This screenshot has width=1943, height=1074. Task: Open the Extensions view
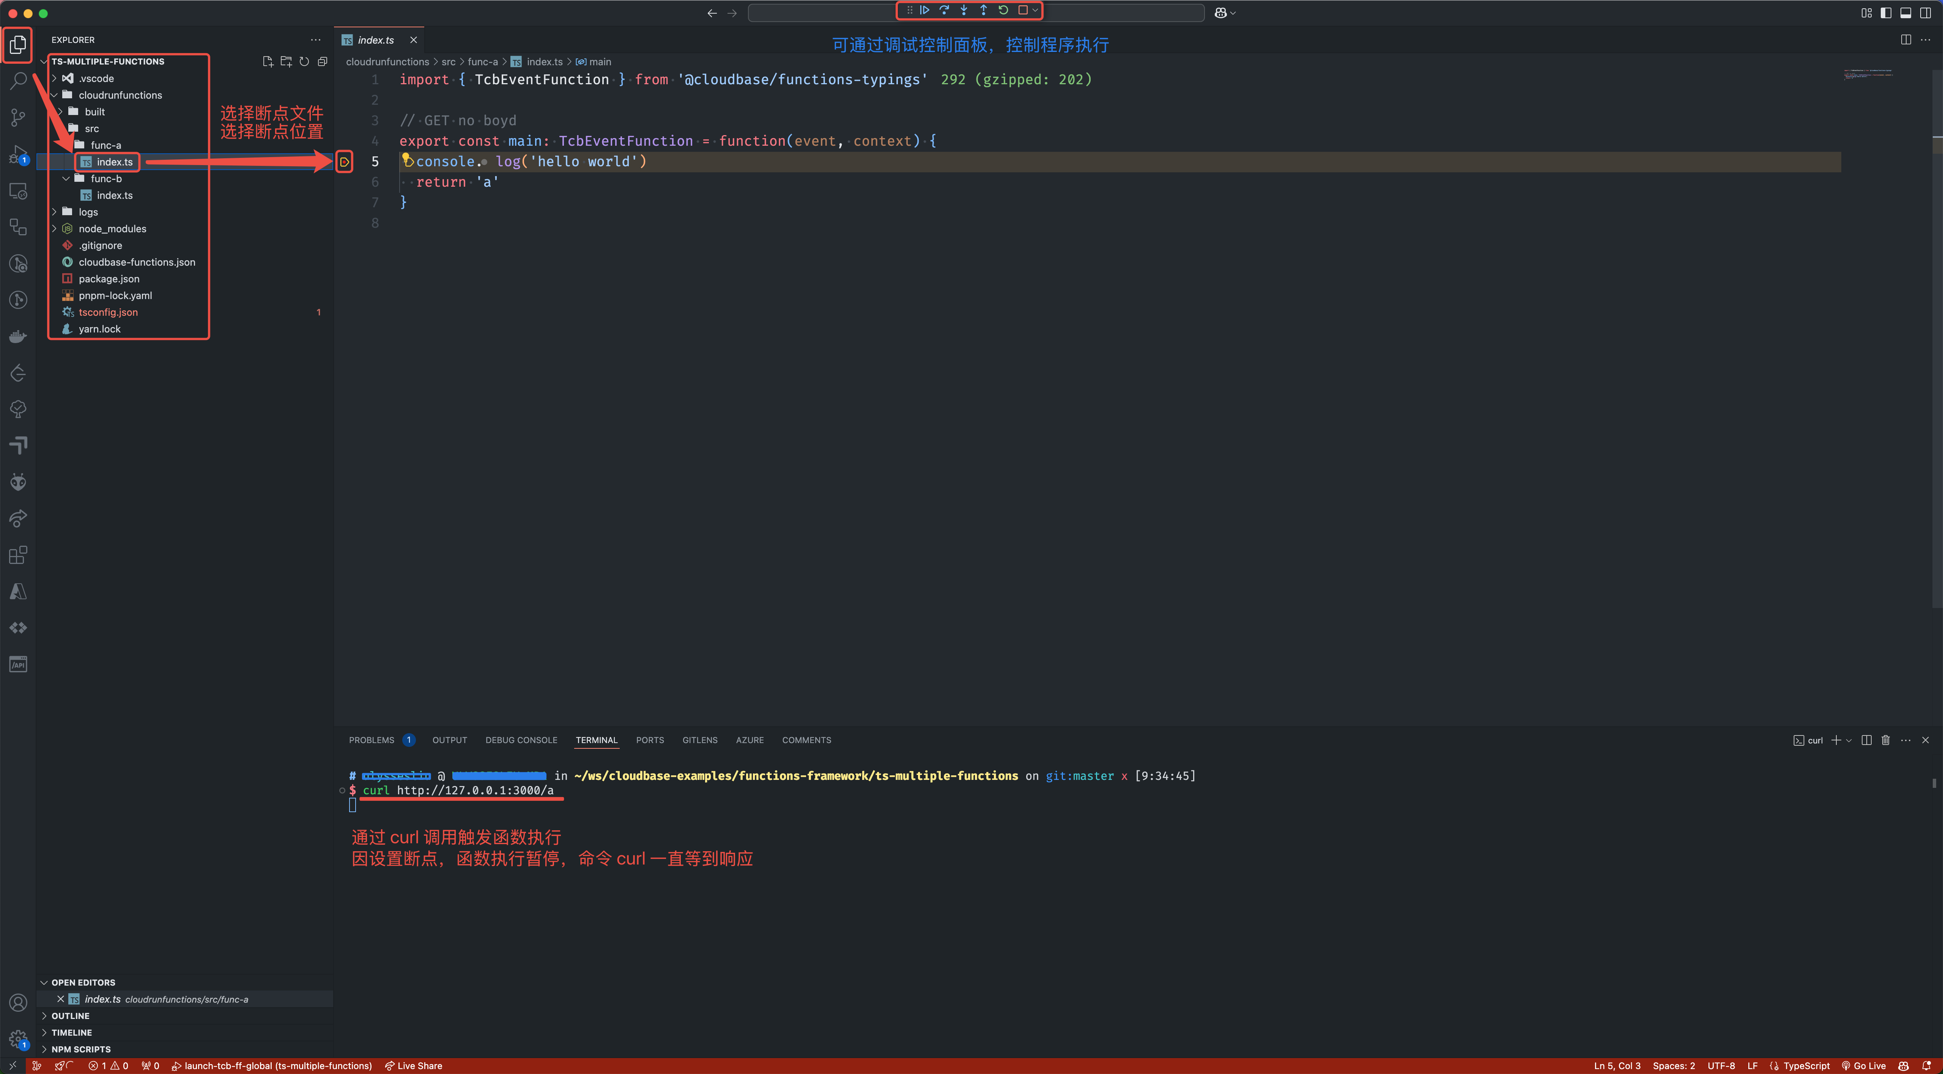18,555
